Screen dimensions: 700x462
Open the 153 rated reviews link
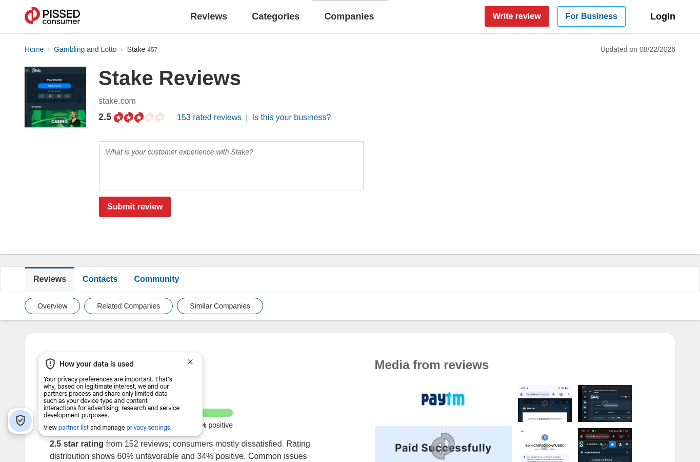click(209, 118)
